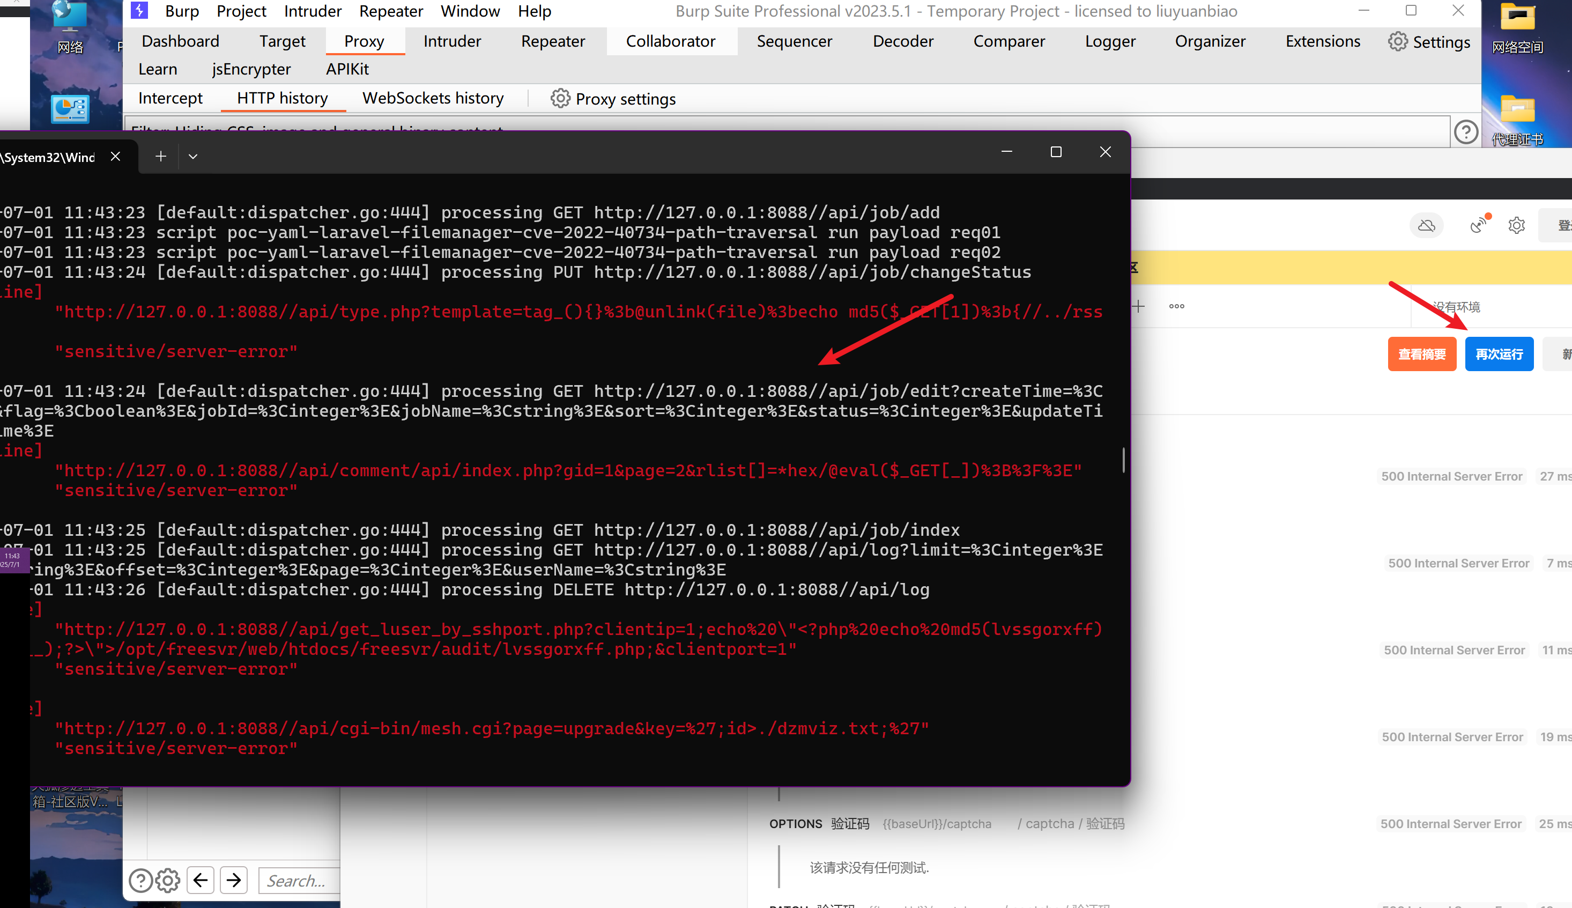Click the cloud sync disabled icon

[1426, 225]
